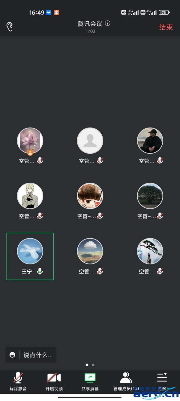This screenshot has width=180, height=401.
Task: Select the pink lotus flower avatar
Action: click(30, 141)
